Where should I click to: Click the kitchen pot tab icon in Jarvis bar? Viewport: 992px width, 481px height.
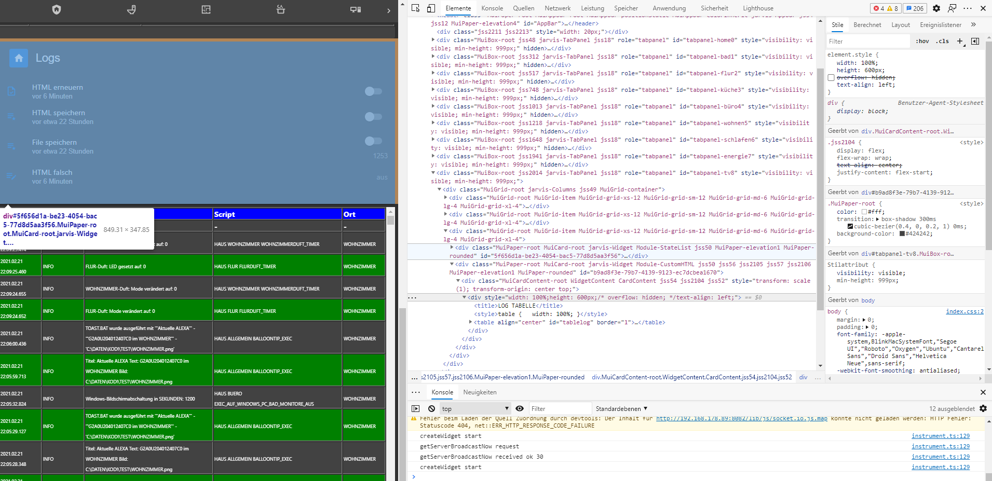(281, 9)
